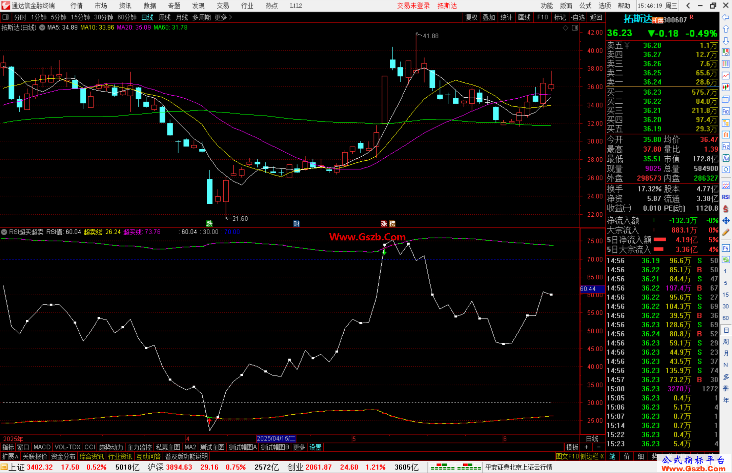Select the 季 period in right sidebar
The width and height of the screenshot is (732, 473).
point(726,389)
